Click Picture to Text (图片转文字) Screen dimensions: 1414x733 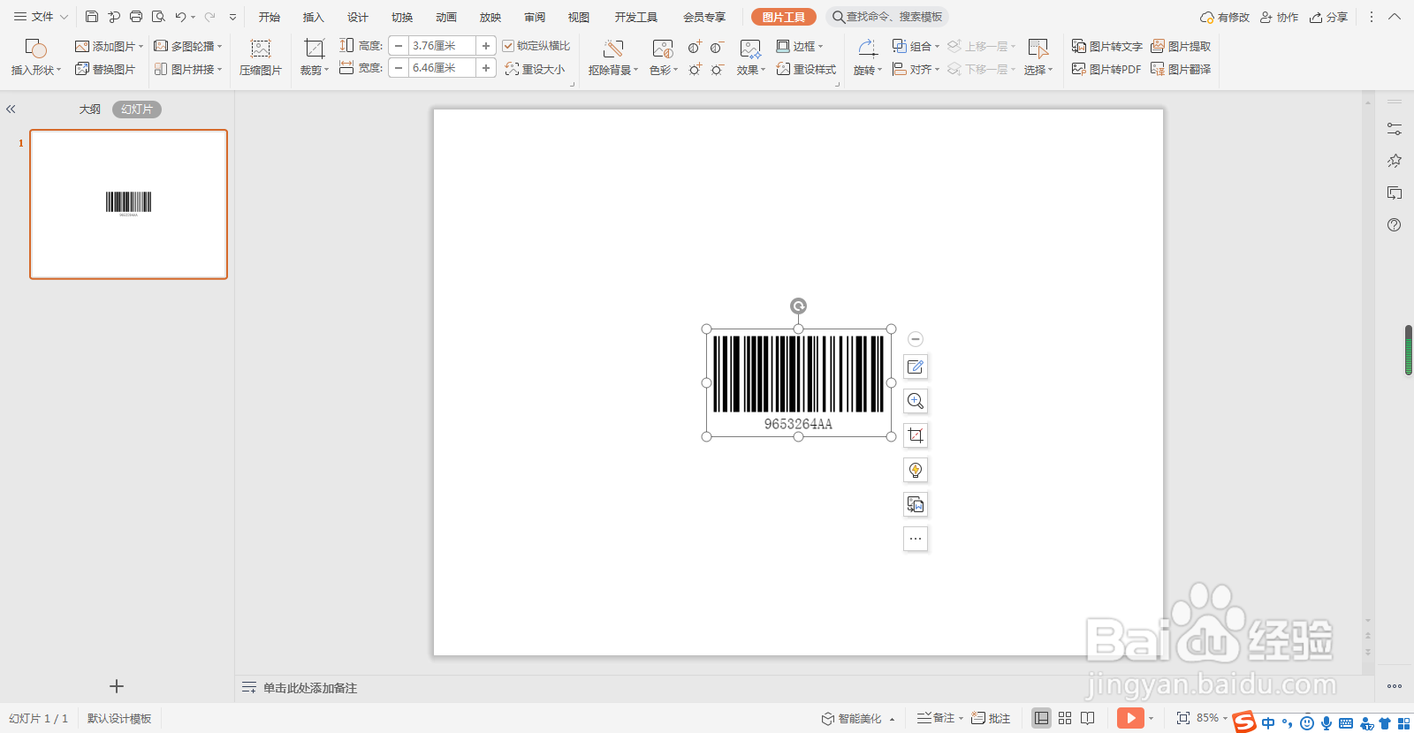(x=1107, y=46)
